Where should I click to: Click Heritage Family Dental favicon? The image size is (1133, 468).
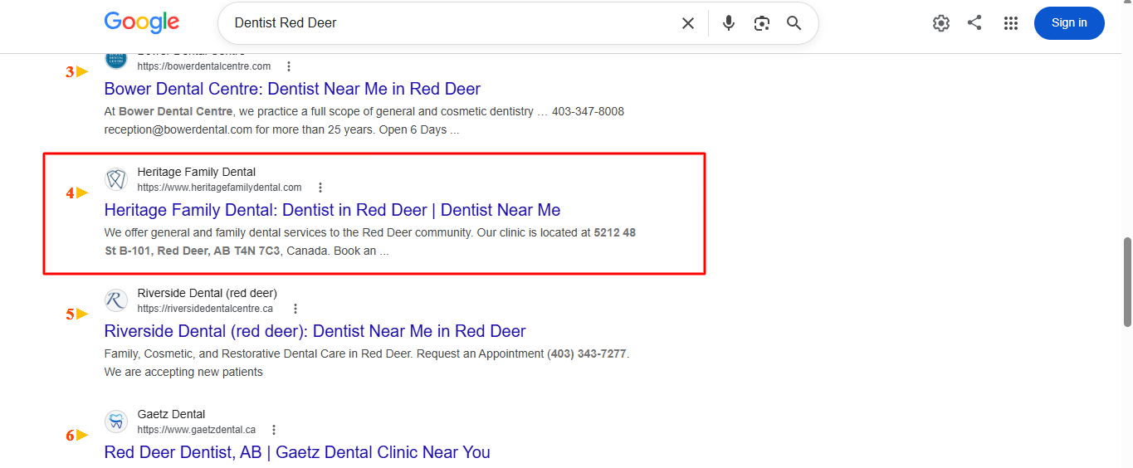click(x=116, y=179)
